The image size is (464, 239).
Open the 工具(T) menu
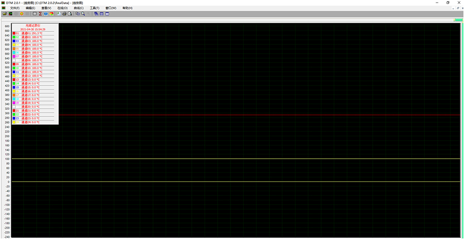coord(94,8)
